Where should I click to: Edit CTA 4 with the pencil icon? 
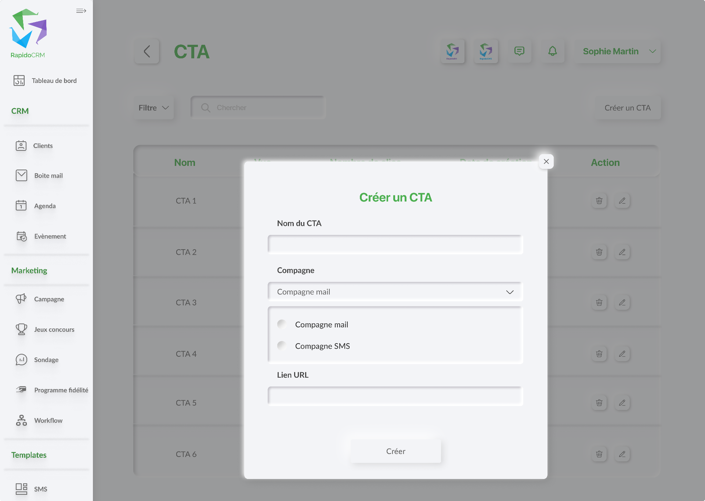622,354
